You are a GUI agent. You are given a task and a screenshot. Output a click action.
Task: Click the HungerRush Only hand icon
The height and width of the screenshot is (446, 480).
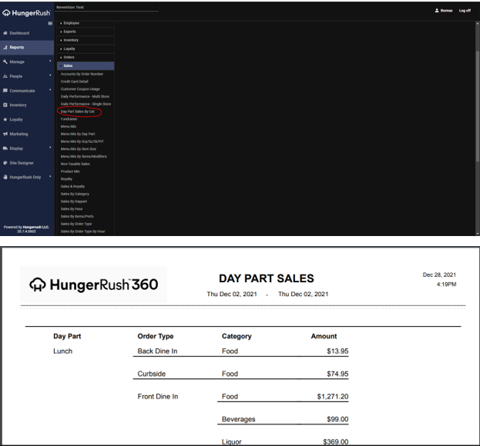point(5,177)
